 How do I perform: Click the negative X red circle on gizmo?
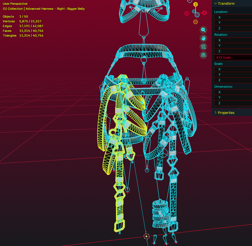tap(187, 13)
